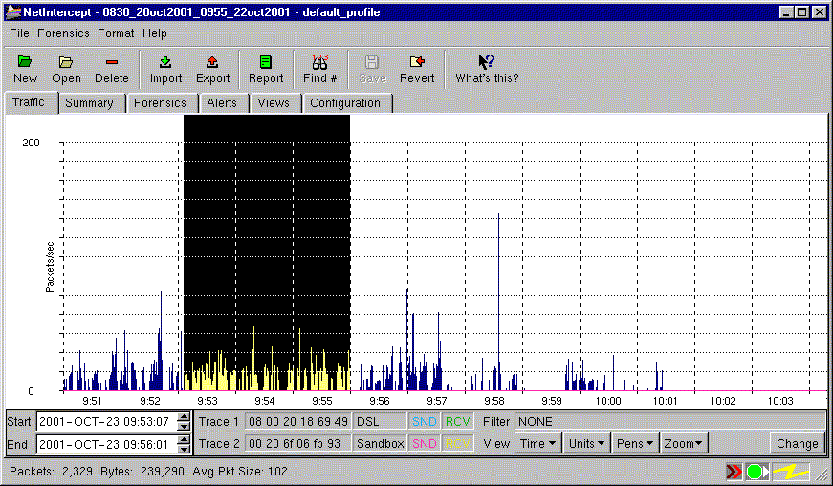Click the DSL trace label button
Image resolution: width=833 pixels, height=486 pixels.
coord(380,422)
